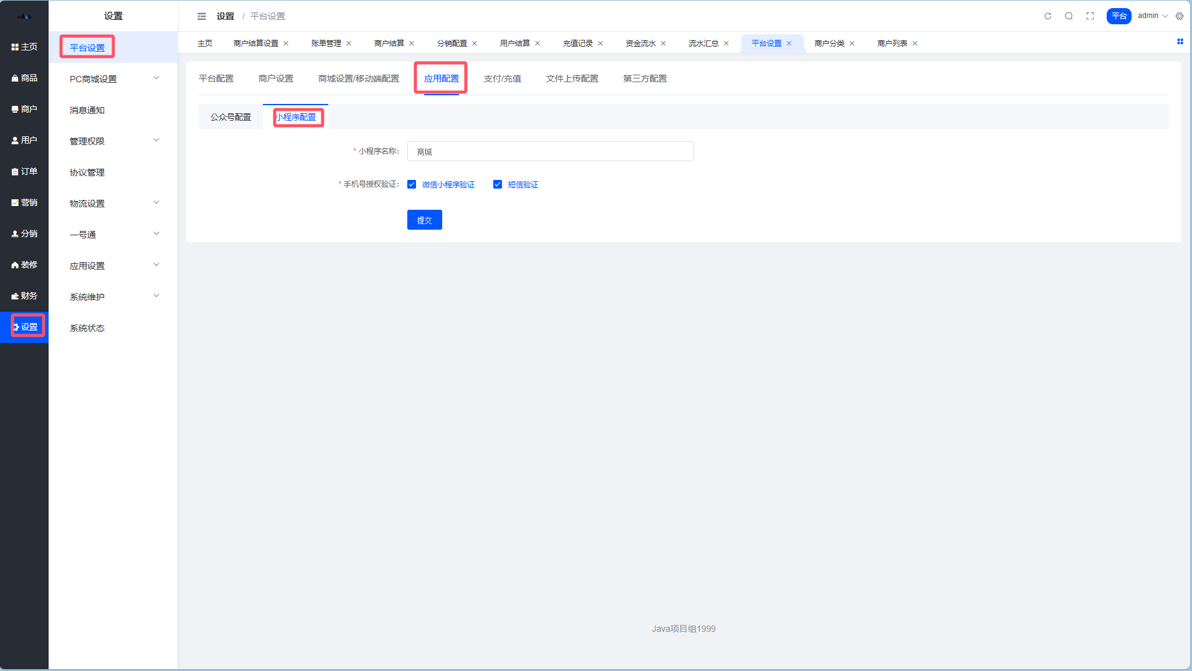This screenshot has height=671, width=1192.
Task: Open the tab grid icon at far right
Action: (1180, 42)
